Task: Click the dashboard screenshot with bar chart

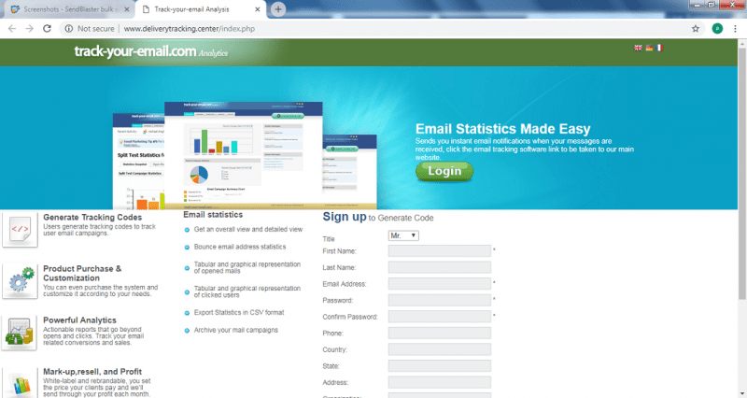Action: (244, 155)
